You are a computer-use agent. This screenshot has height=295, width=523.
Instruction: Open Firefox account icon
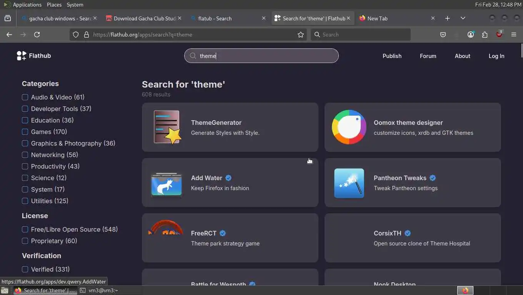(x=471, y=35)
